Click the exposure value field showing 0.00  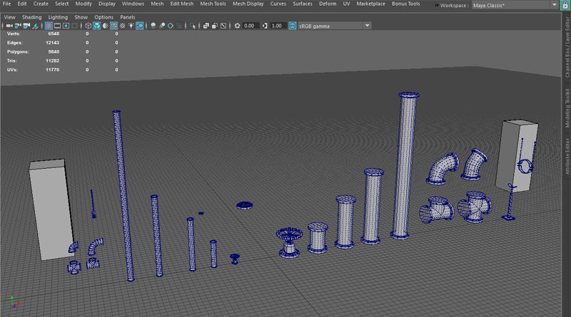tap(251, 26)
